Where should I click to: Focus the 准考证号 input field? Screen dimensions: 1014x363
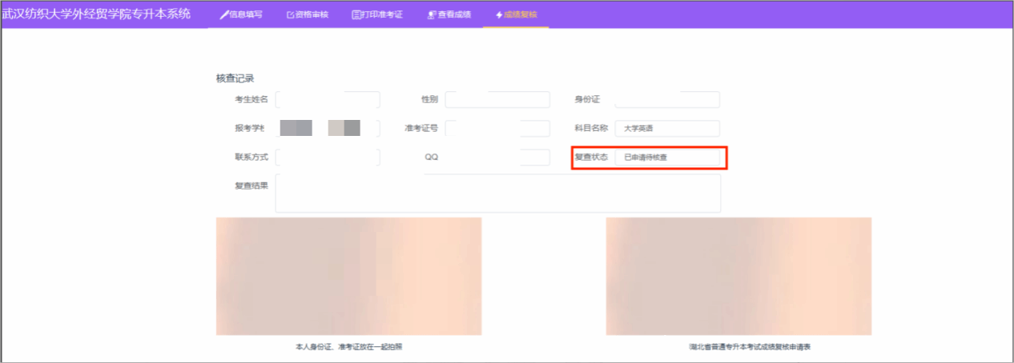click(x=497, y=129)
